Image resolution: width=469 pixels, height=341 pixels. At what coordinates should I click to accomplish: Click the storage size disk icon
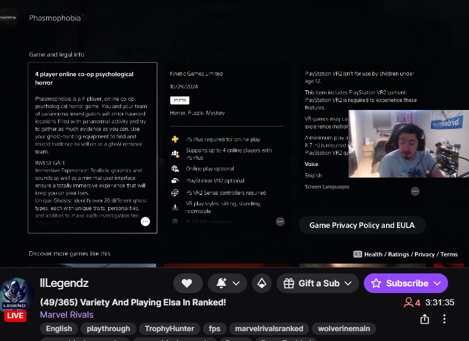[x=175, y=222]
